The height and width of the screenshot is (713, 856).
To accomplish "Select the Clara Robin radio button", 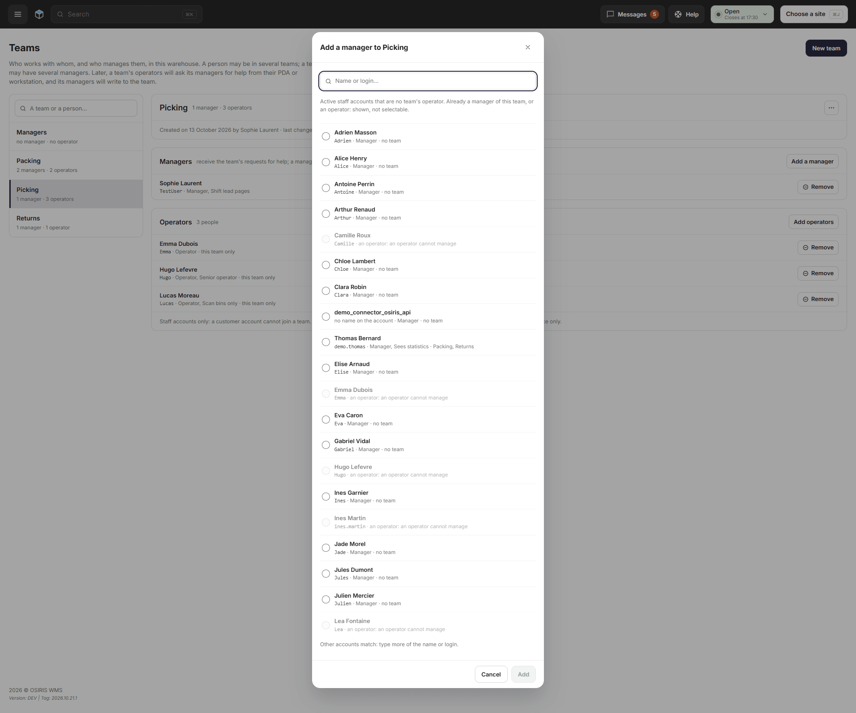I will 326,291.
